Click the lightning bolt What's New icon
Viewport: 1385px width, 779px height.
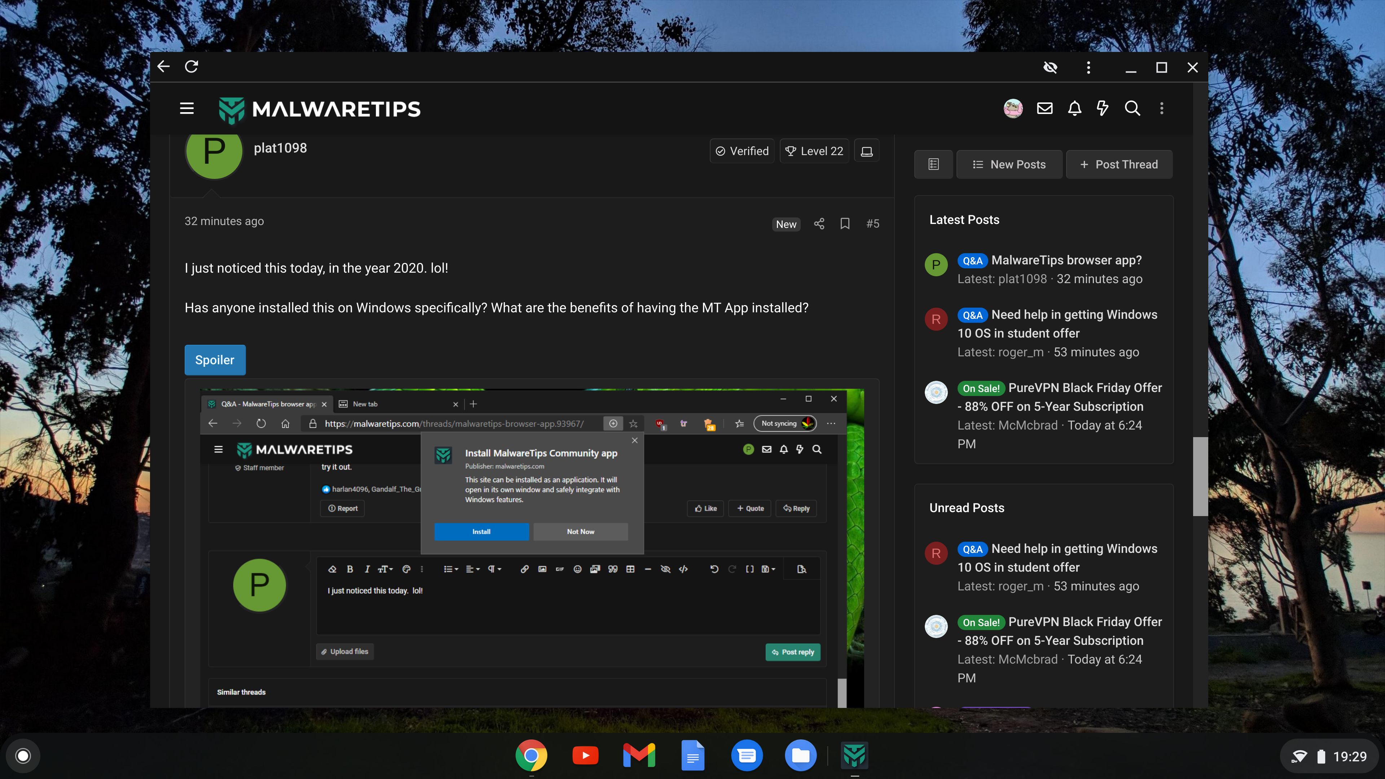[x=1103, y=109]
